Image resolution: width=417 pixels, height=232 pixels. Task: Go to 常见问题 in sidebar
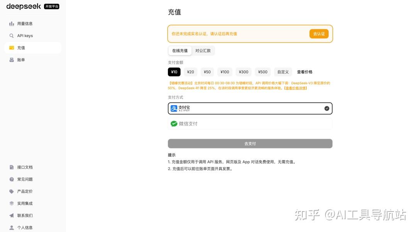pos(33,179)
